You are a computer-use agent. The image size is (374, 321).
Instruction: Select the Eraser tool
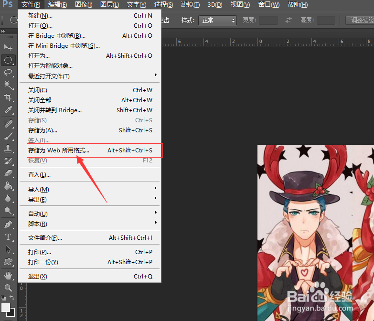pyautogui.click(x=8, y=173)
